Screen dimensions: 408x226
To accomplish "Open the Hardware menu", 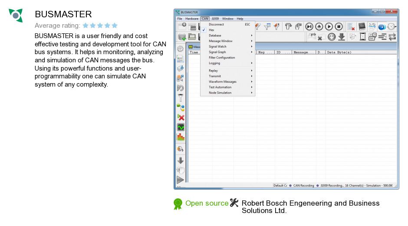I will (x=192, y=19).
